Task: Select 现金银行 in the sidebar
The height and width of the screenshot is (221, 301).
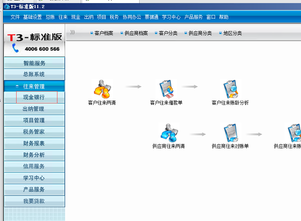Action: click(x=34, y=97)
